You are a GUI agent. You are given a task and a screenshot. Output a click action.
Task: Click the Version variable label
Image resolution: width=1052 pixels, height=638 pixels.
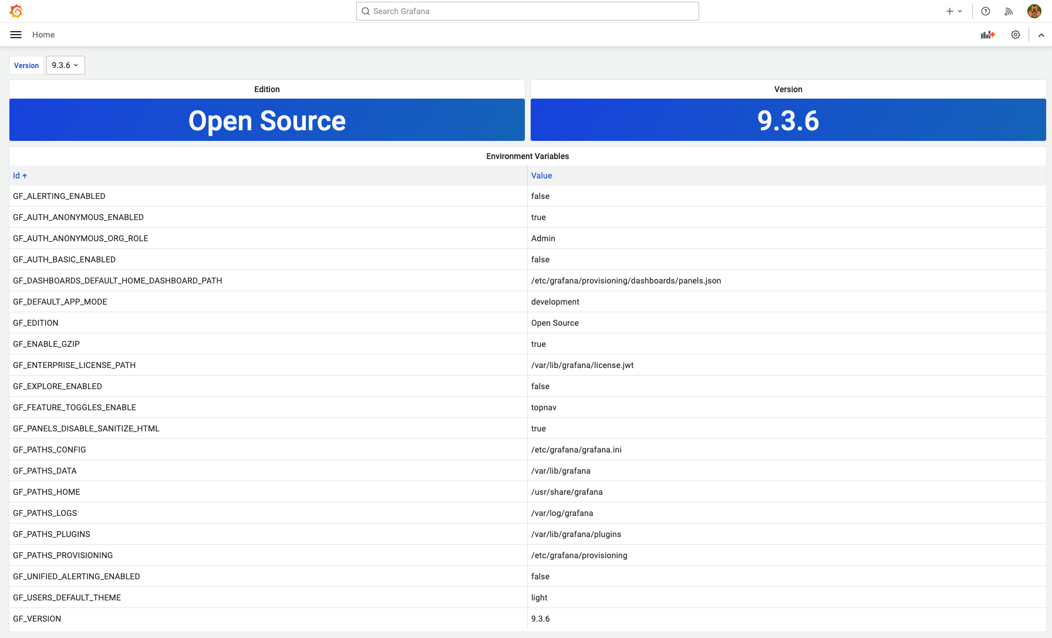coord(26,65)
